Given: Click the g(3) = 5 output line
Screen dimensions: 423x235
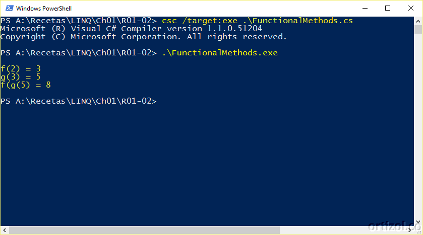Looking at the screenshot, I should tap(21, 77).
